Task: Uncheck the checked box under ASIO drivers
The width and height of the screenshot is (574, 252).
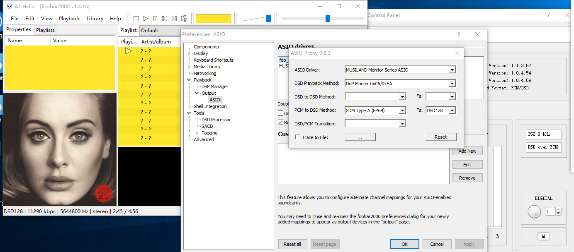Action: click(281, 122)
